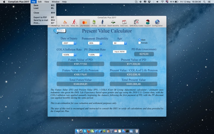Click the battery 65 % indicator
The width and height of the screenshot is (214, 134).
(174, 2)
